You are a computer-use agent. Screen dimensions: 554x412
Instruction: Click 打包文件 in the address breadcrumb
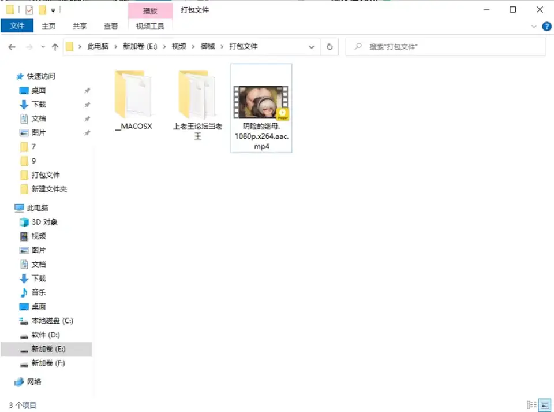[x=244, y=46]
